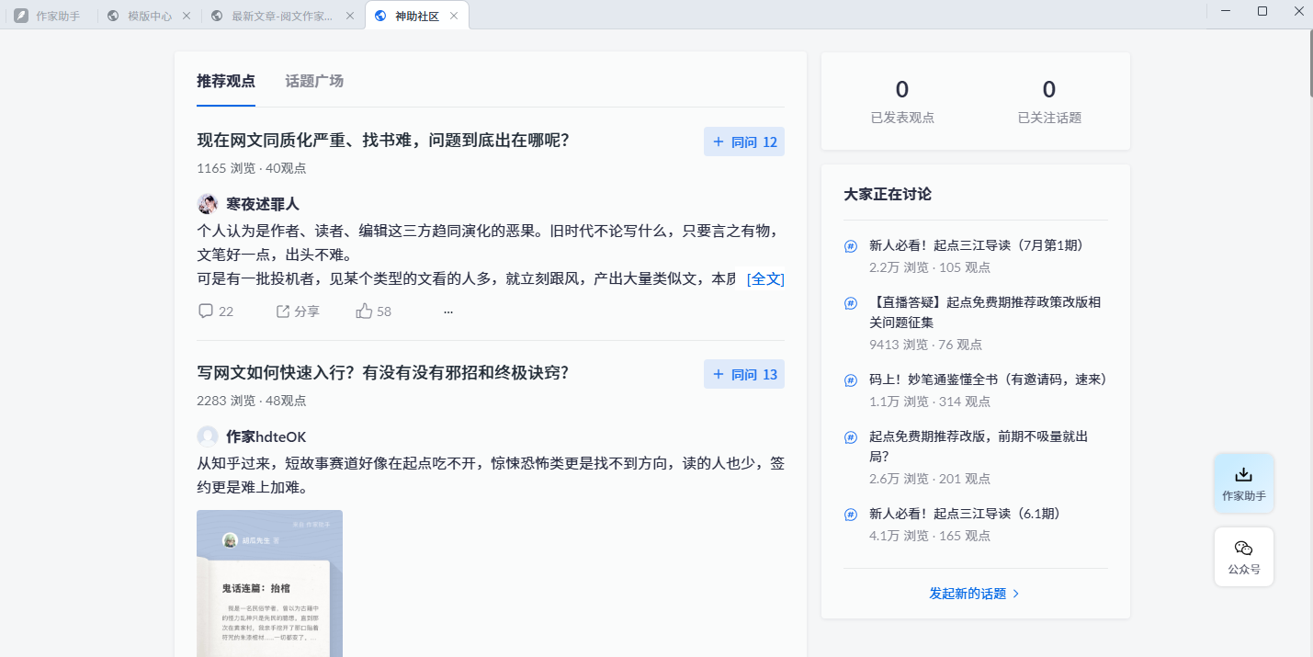Expand the full text via [全文]
Image resolution: width=1313 pixels, height=657 pixels.
[x=766, y=278]
